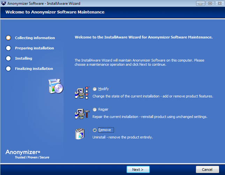Click the Remove recycle bin icon
The image size is (225, 175).
click(x=80, y=134)
